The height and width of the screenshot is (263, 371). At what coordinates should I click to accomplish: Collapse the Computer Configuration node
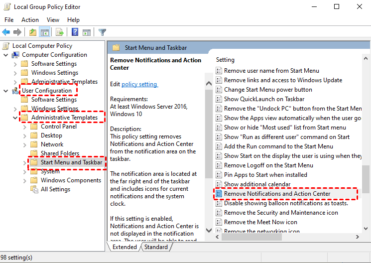[x=5, y=55]
